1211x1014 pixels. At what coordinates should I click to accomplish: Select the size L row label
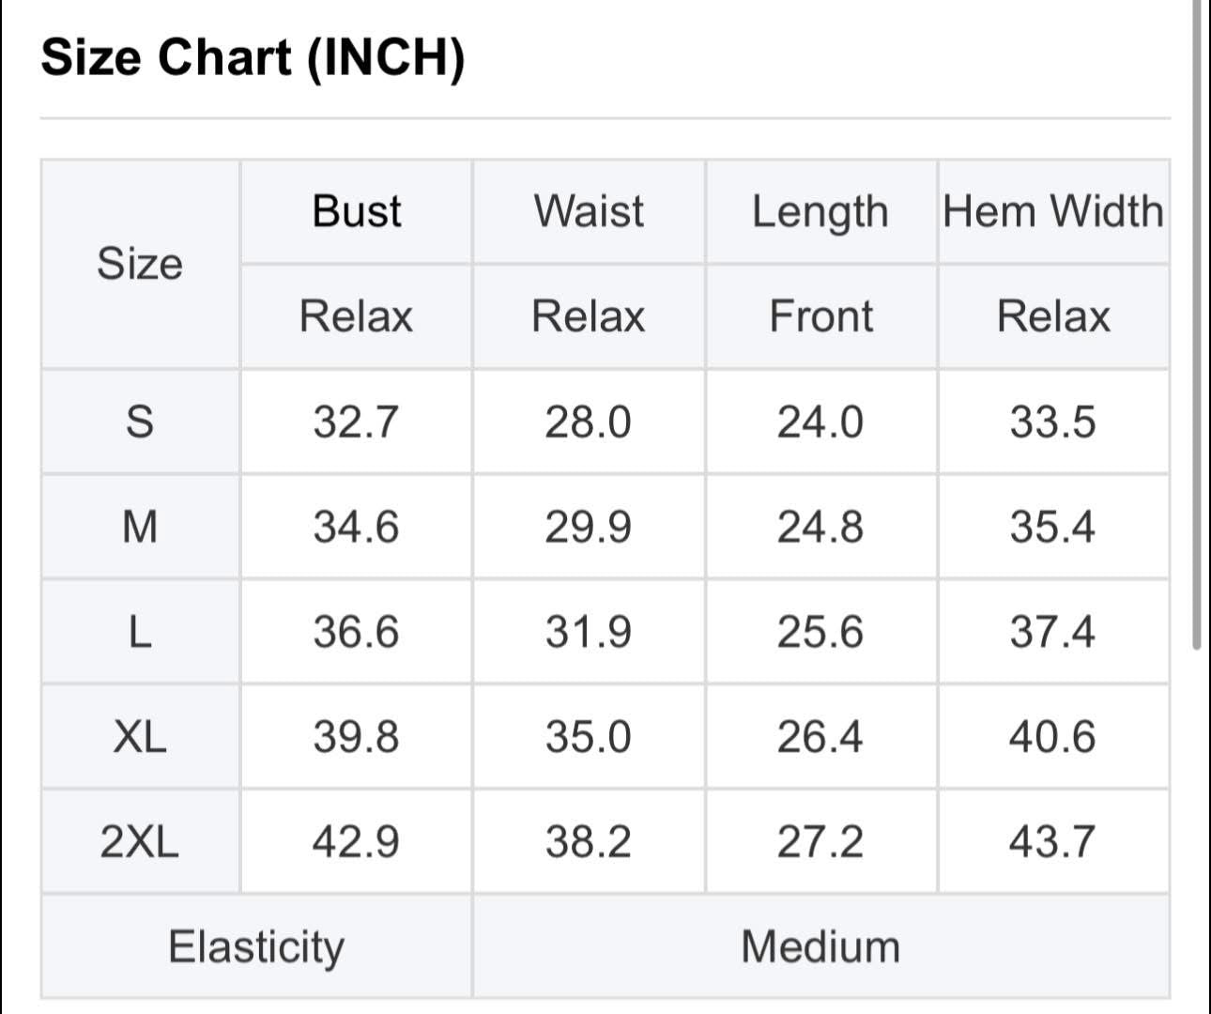pos(140,632)
